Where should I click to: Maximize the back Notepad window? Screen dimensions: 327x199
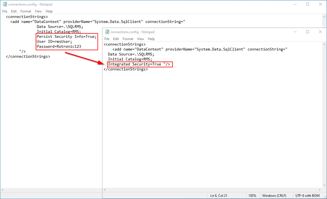pyautogui.click(x=308, y=4)
